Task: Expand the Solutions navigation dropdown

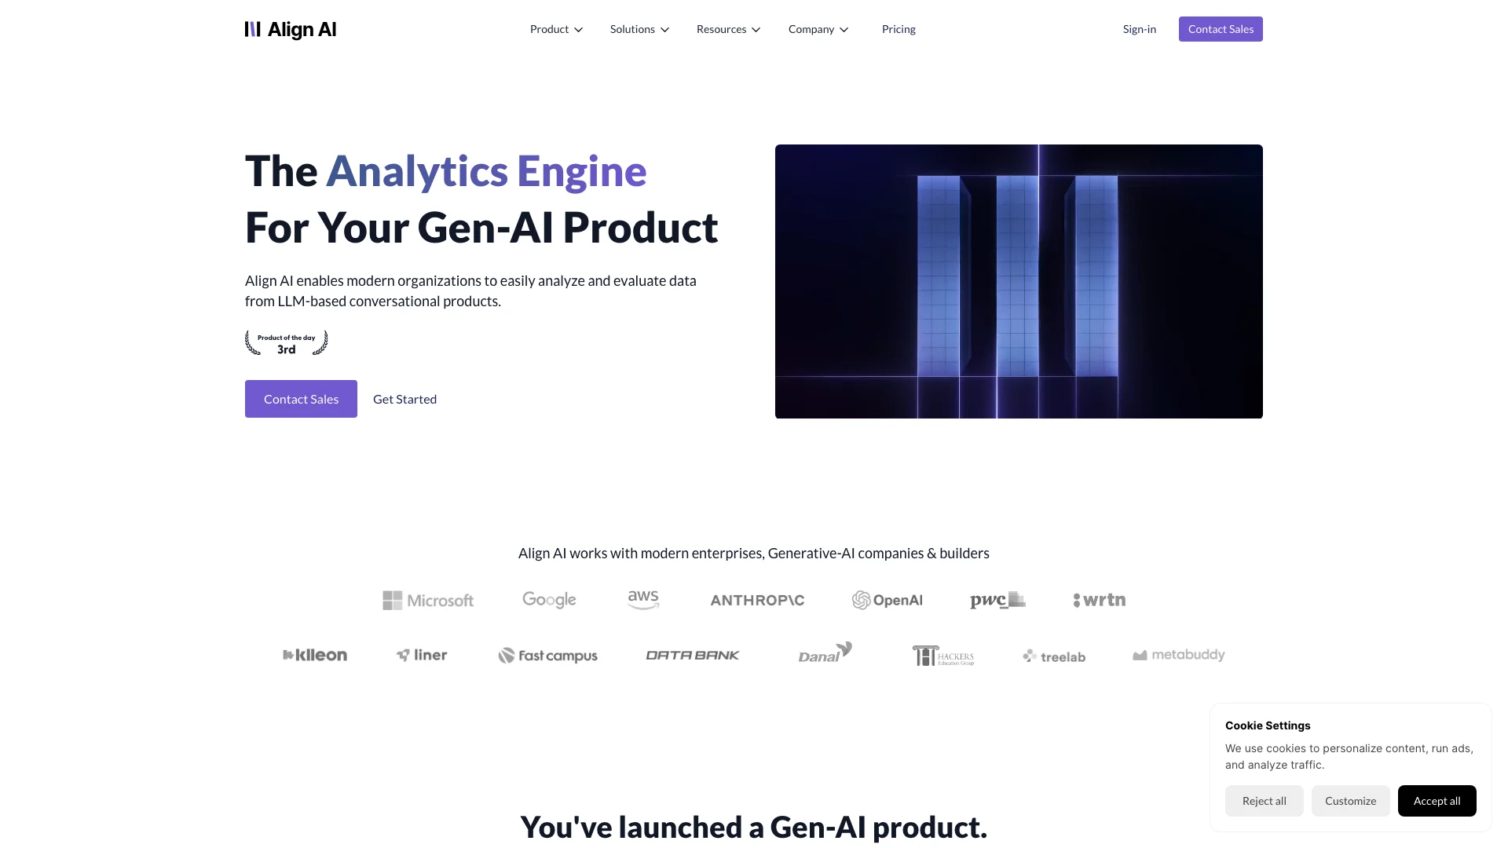Action: tap(639, 29)
